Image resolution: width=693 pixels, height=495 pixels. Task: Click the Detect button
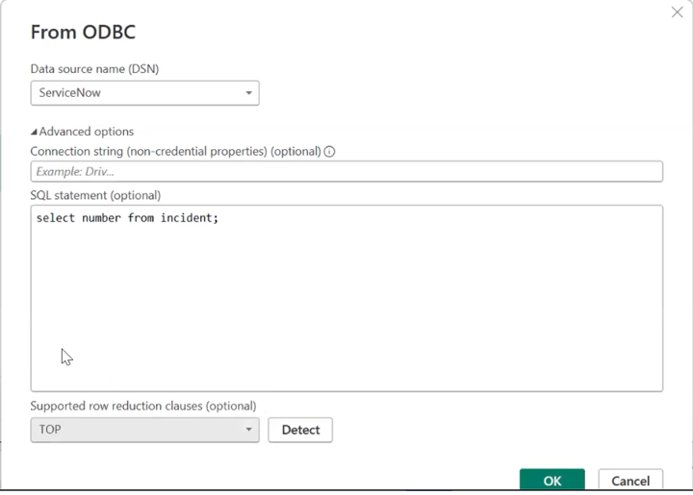pos(300,430)
